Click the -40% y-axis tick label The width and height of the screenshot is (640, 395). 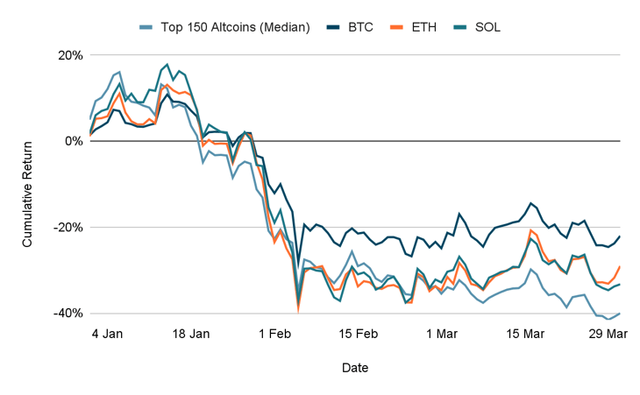click(69, 314)
